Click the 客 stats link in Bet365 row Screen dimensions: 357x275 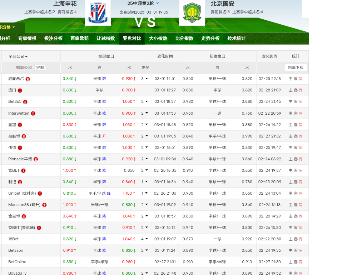[296, 101]
